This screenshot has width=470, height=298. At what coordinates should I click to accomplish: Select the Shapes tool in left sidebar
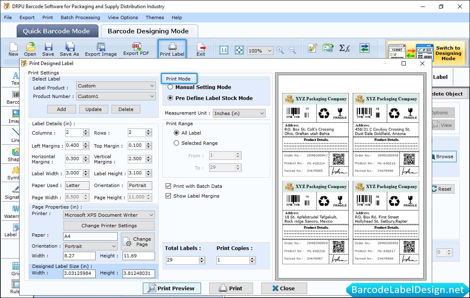tap(14, 155)
